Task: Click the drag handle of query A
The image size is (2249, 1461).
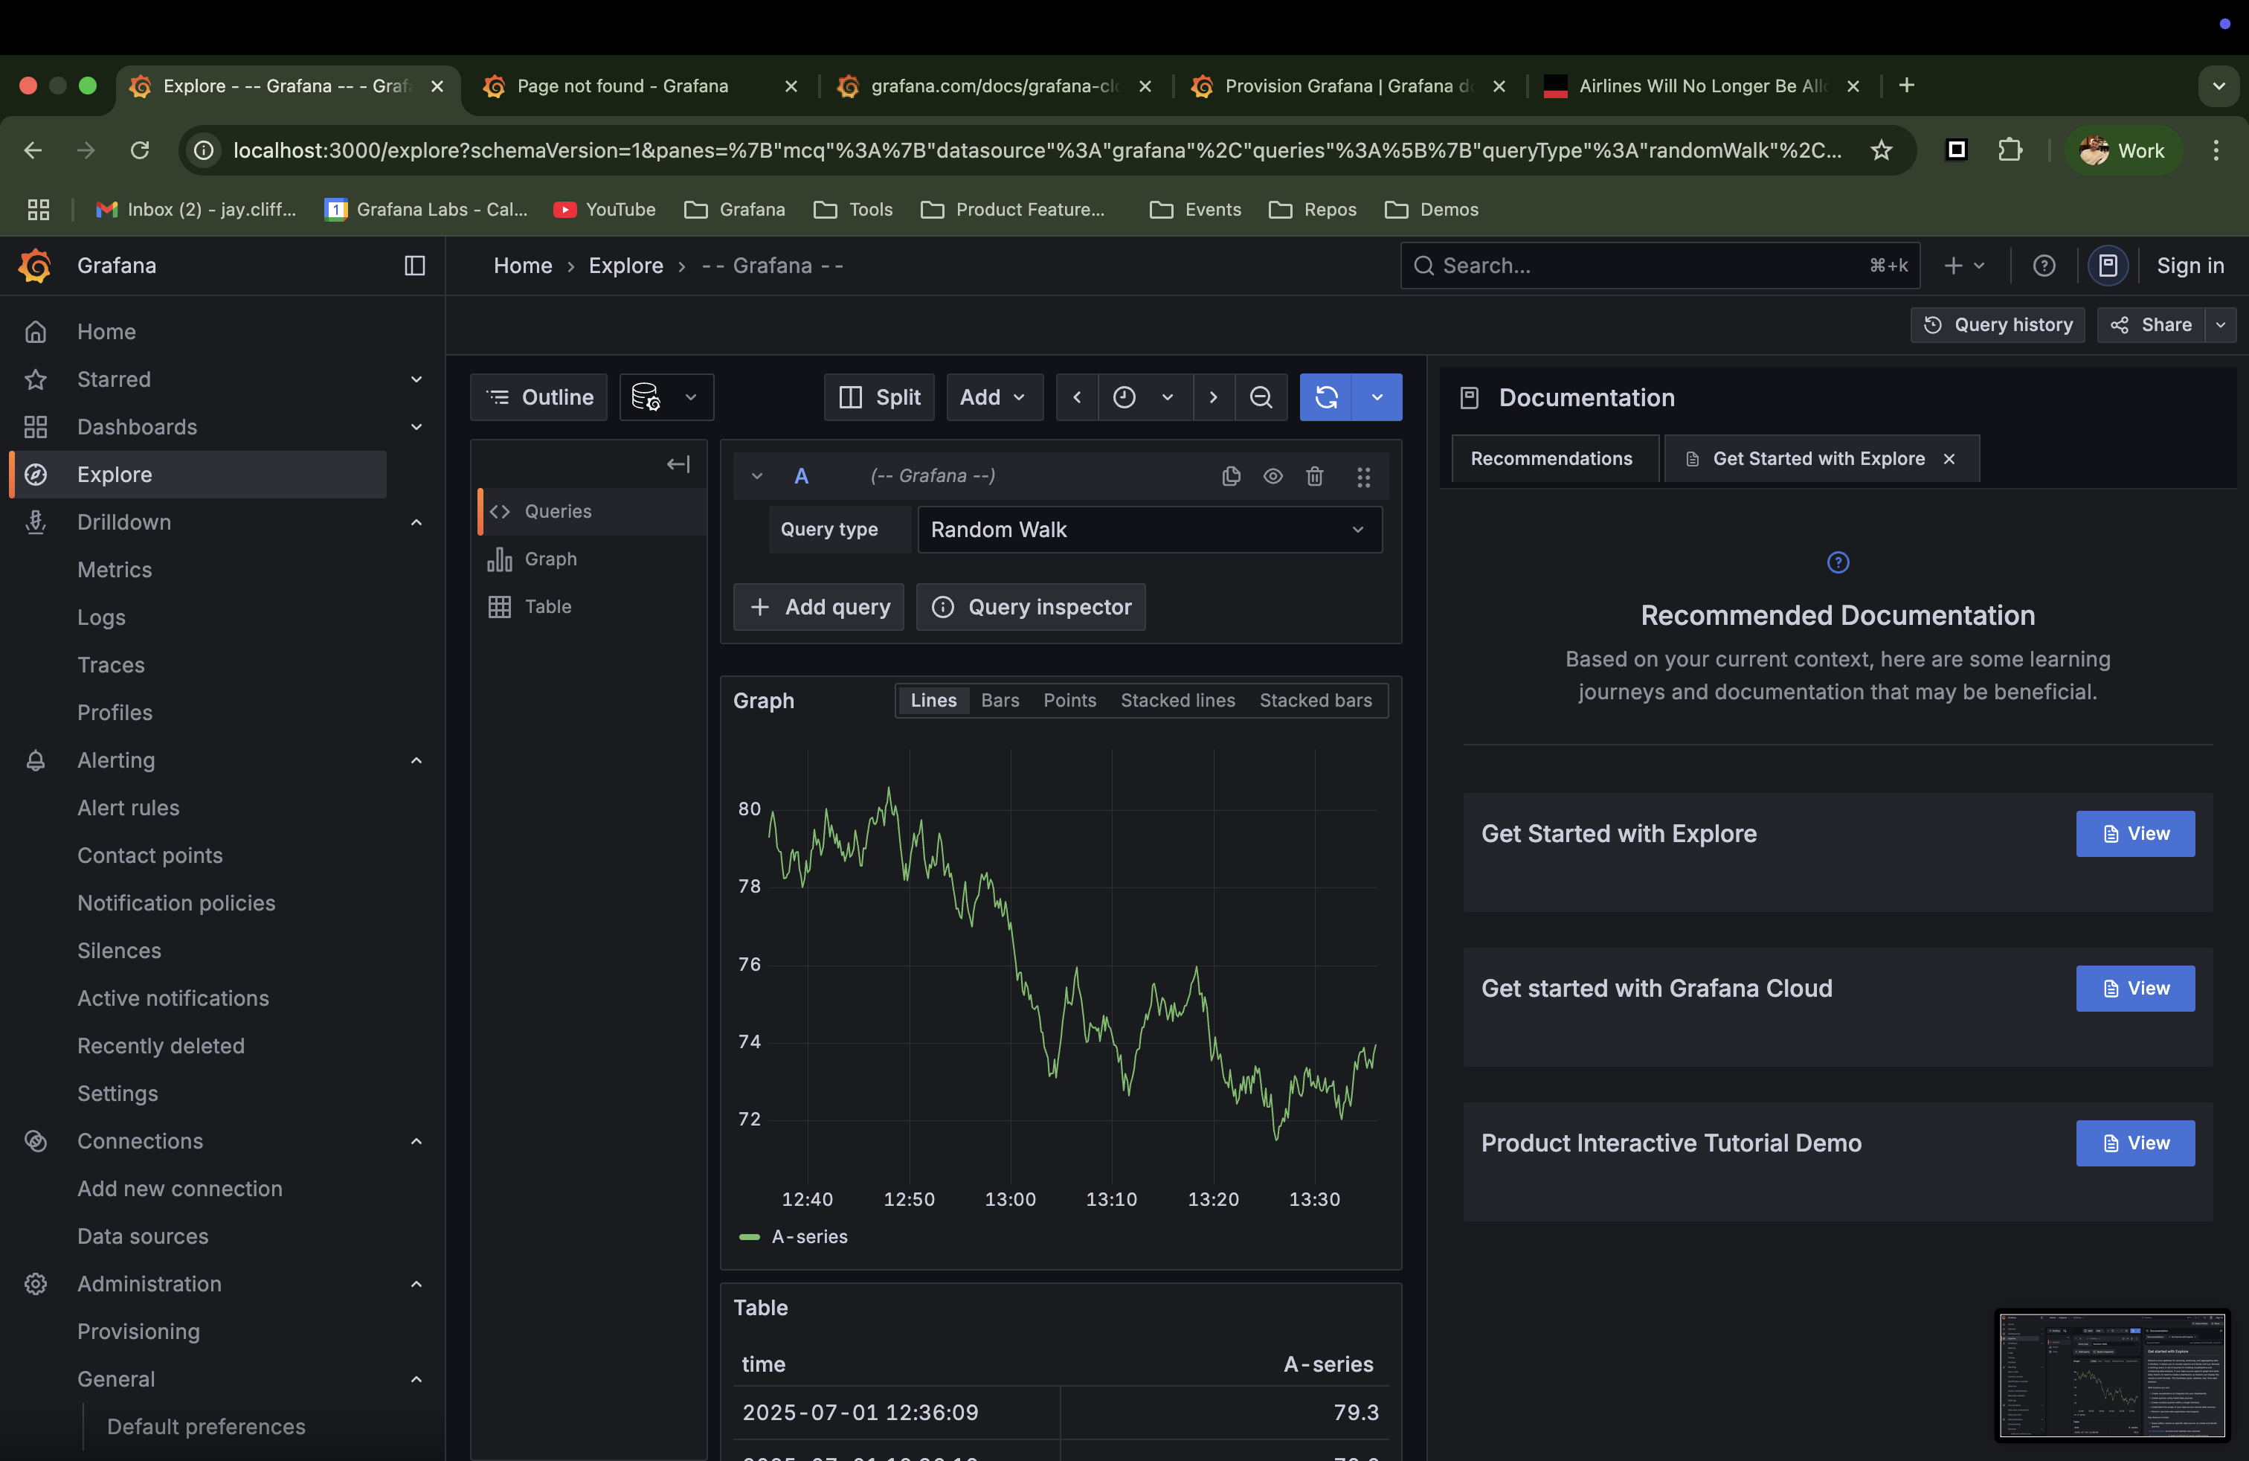Action: [x=1362, y=476]
